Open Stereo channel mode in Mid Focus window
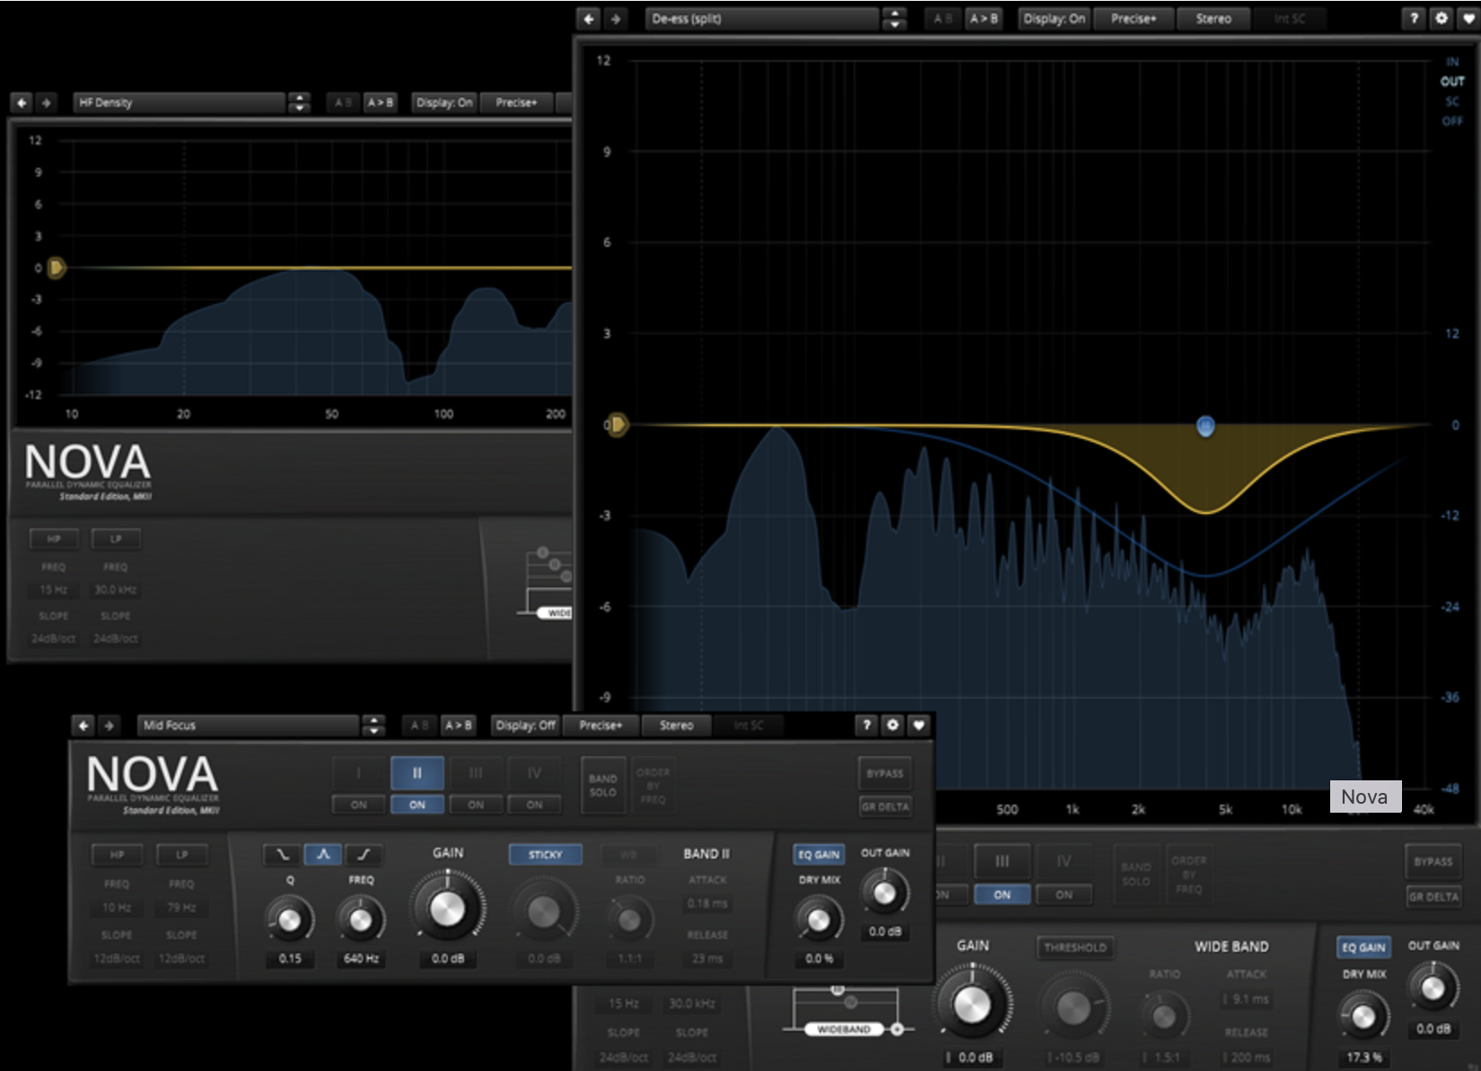 (677, 725)
